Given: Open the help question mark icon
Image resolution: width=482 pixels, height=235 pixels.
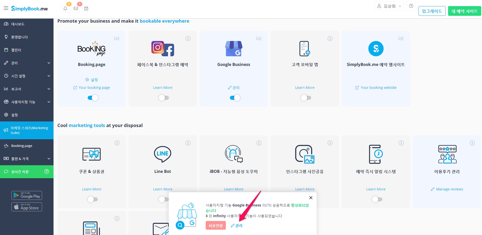Looking at the screenshot, I should pos(411,6).
